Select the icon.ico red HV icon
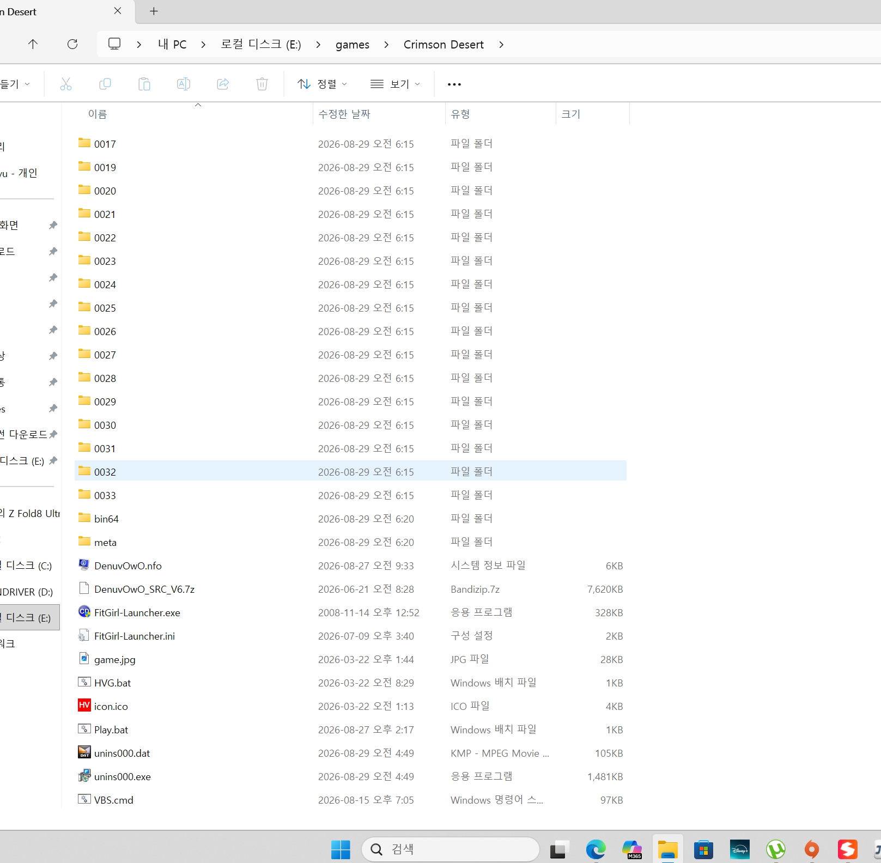The height and width of the screenshot is (863, 881). pyautogui.click(x=84, y=706)
